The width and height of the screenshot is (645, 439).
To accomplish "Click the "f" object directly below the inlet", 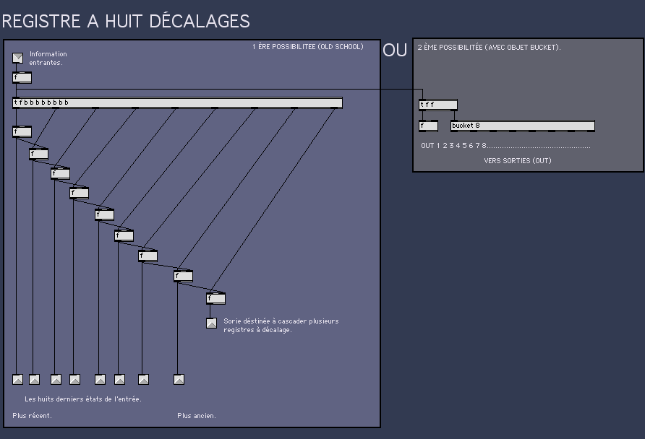I will [x=22, y=77].
